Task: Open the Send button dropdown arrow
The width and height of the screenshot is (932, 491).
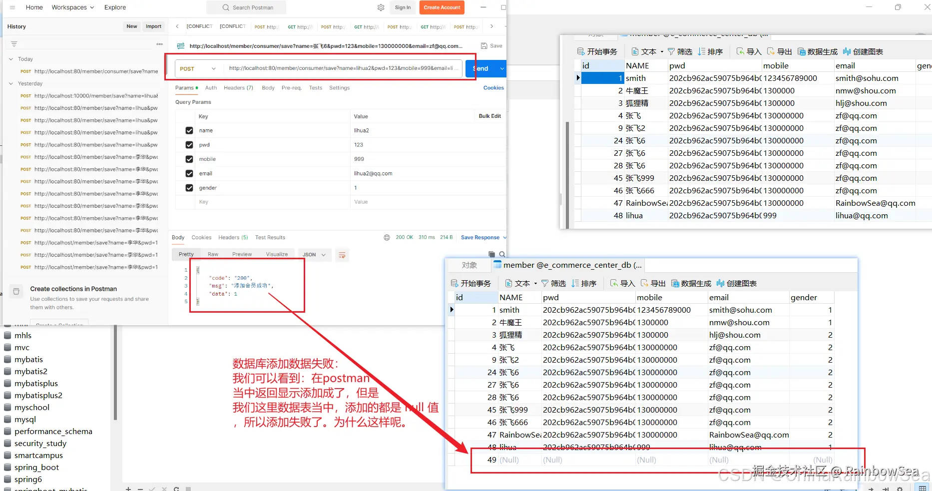Action: (x=501, y=68)
